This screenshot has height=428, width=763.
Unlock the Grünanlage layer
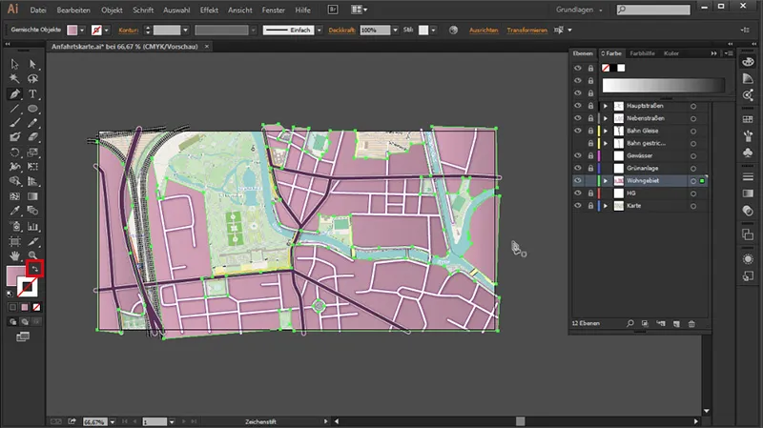pyautogui.click(x=590, y=169)
